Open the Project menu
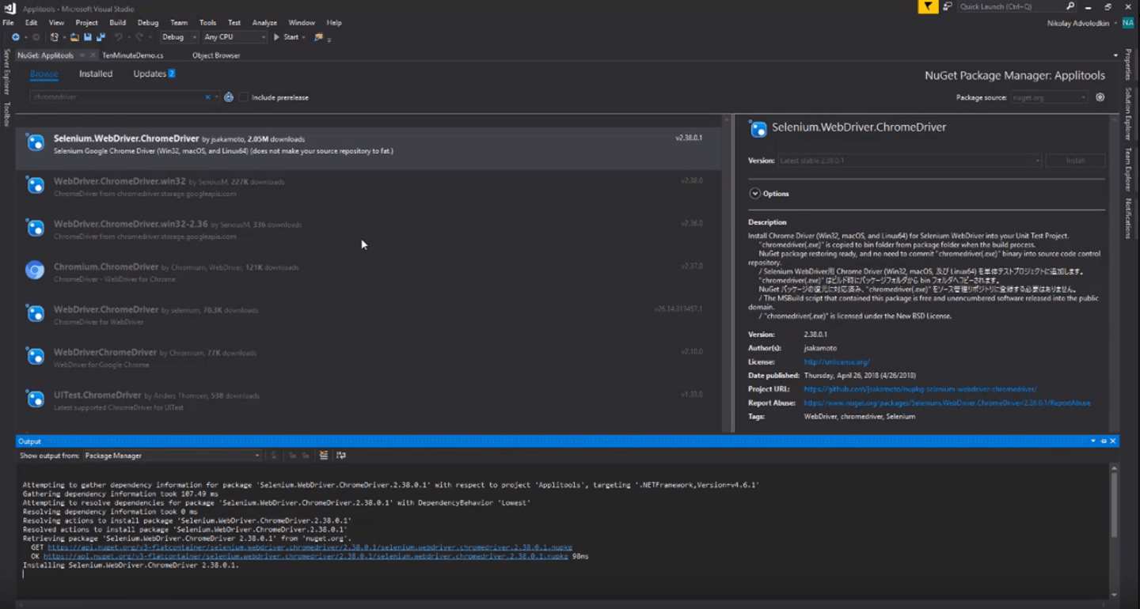The image size is (1140, 609). coord(86,23)
